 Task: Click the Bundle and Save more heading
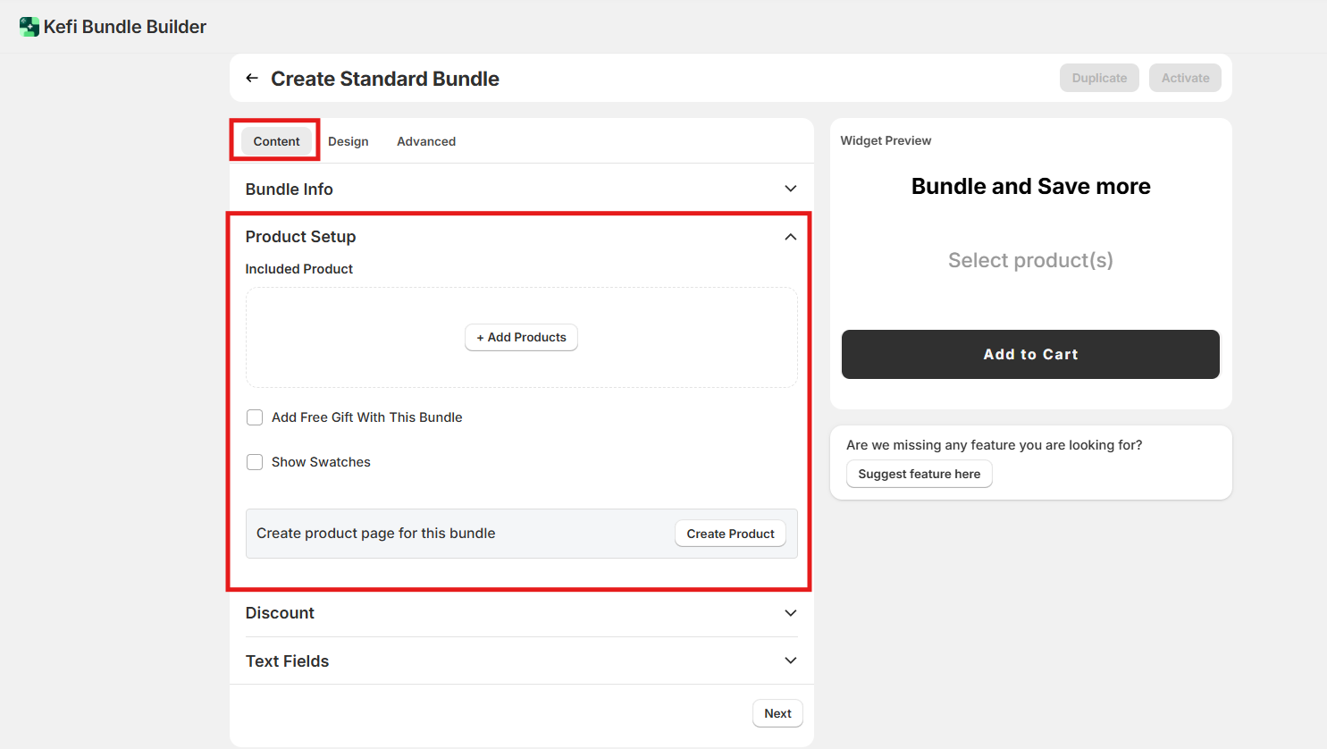pos(1030,186)
